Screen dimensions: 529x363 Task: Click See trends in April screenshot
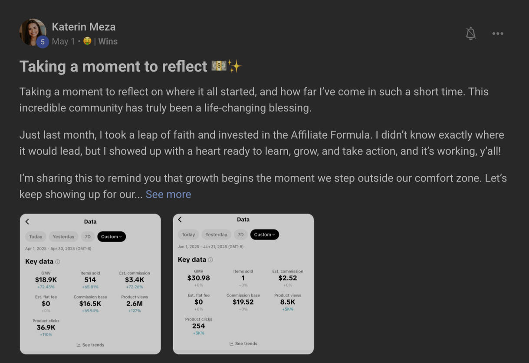point(90,345)
